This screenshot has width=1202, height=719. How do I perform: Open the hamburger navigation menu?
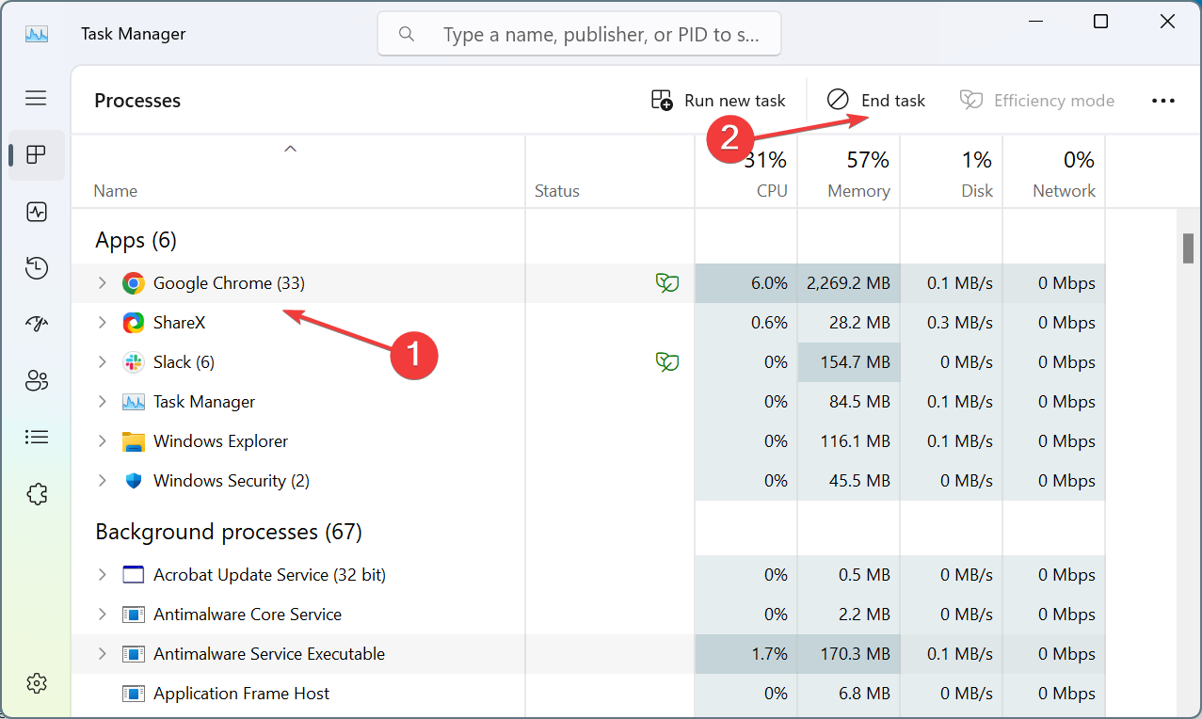pos(36,98)
